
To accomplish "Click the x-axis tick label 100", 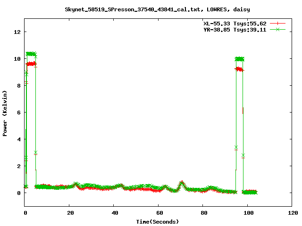I will pyautogui.click(x=249, y=213).
